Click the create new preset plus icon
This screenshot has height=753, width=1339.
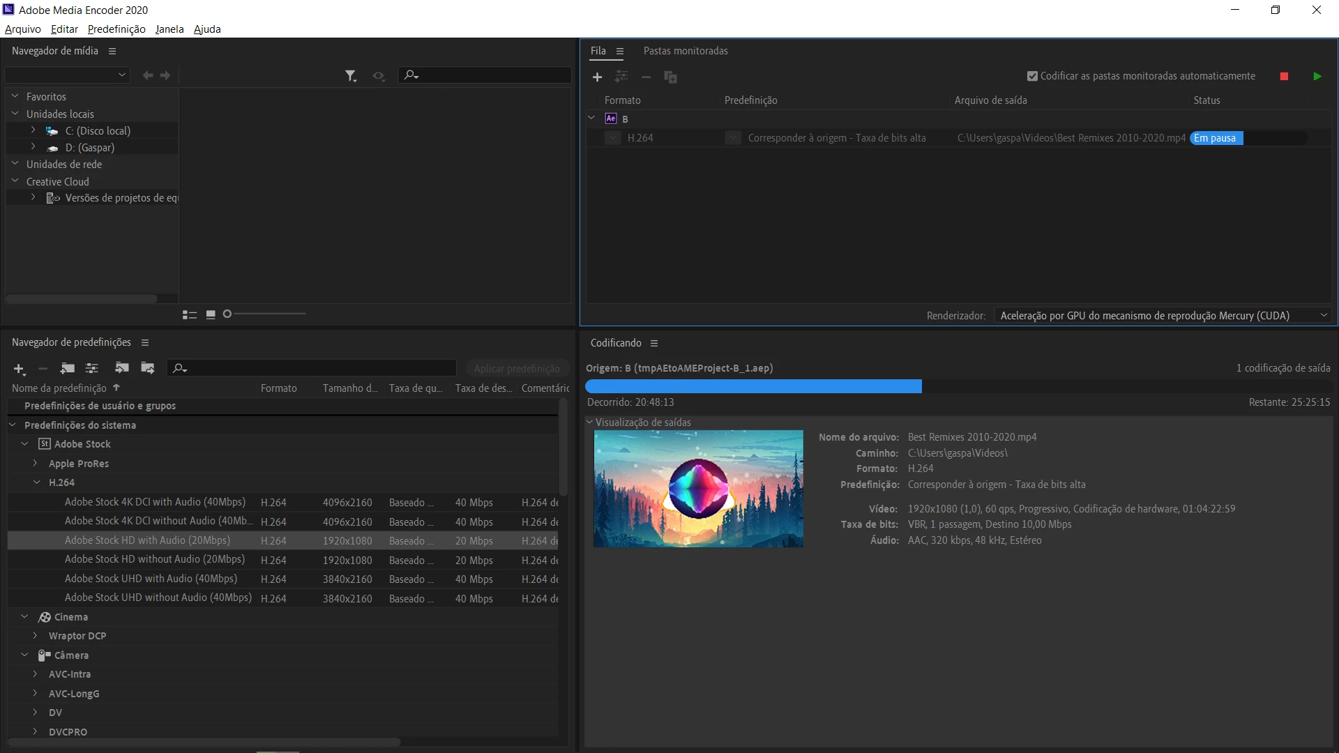click(19, 368)
